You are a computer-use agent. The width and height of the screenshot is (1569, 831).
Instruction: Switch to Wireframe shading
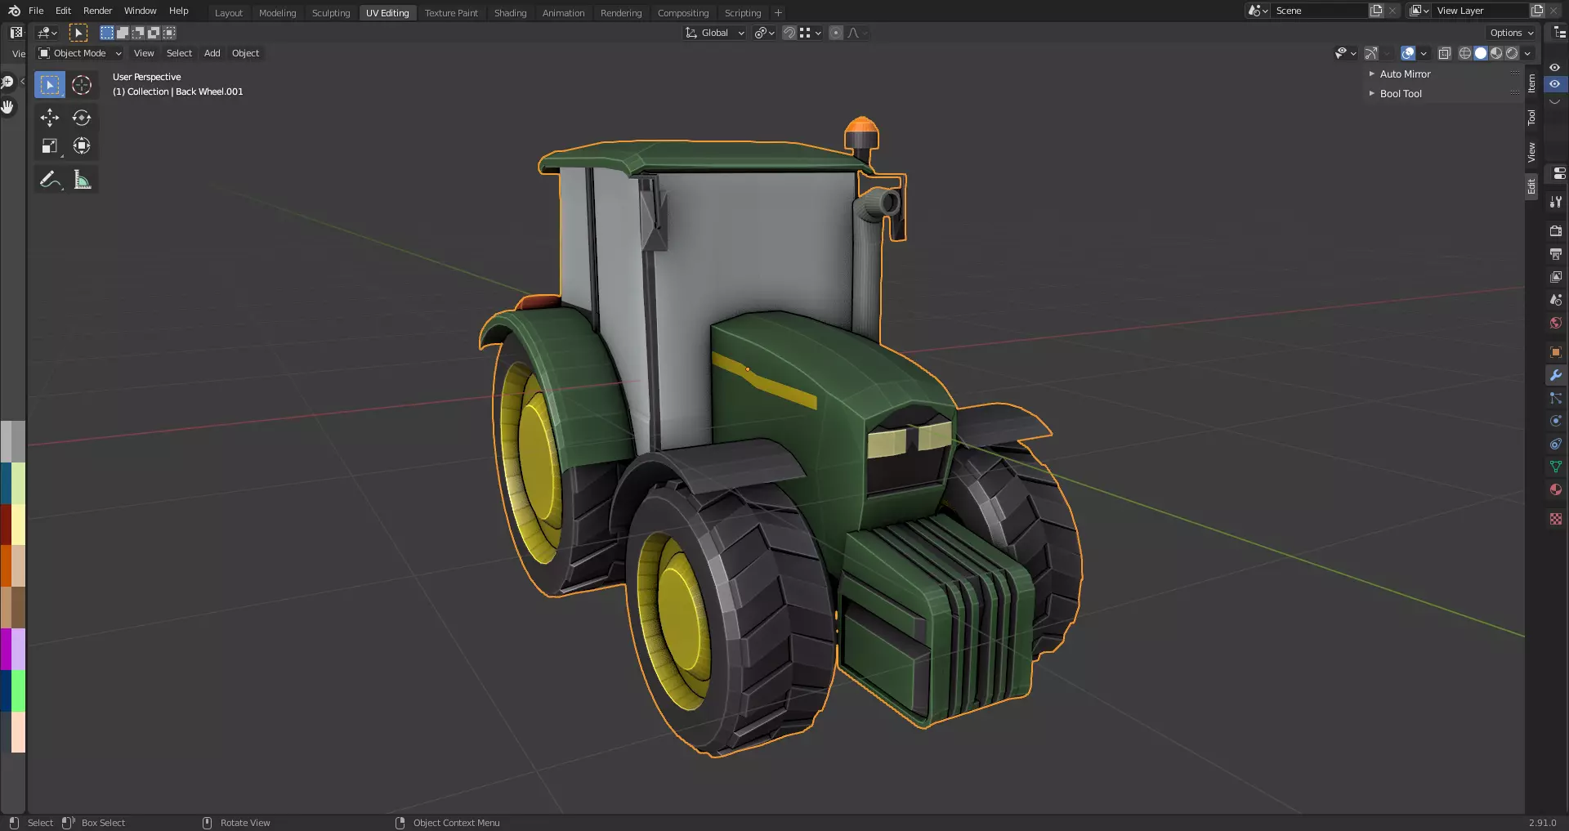(1465, 53)
